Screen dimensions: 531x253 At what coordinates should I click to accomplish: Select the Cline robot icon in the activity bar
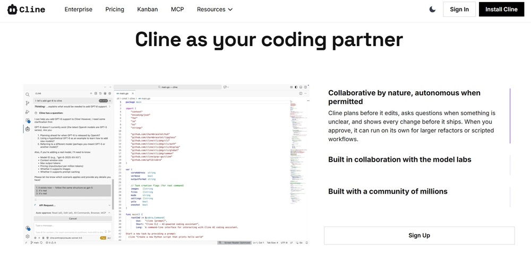pyautogui.click(x=28, y=129)
